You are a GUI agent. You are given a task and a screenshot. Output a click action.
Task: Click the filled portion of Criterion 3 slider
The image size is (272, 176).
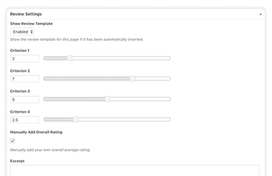point(74,99)
